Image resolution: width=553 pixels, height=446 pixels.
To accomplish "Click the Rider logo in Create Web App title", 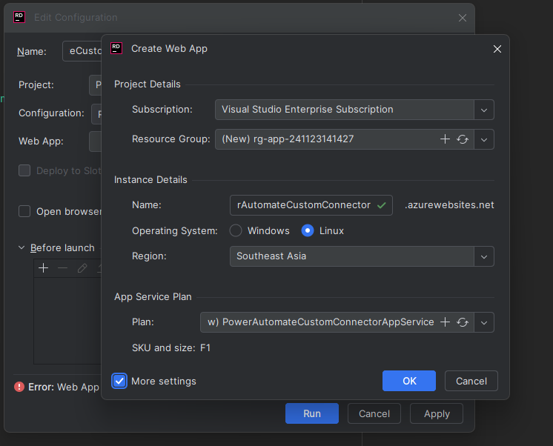I will click(116, 48).
